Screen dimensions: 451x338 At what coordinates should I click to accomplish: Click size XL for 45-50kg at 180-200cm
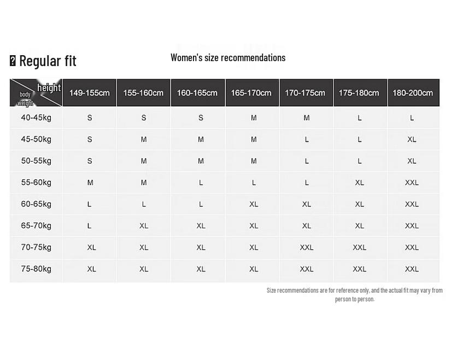[412, 139]
